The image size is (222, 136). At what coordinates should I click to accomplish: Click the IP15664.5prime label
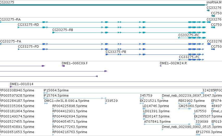pyautogui.click(x=56, y=90)
